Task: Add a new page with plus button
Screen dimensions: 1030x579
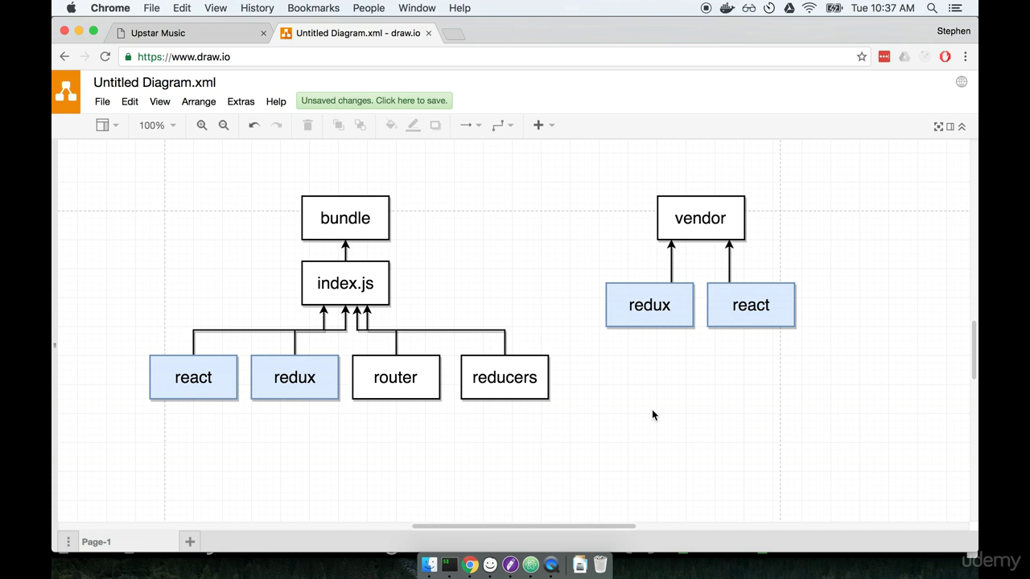Action: (190, 542)
